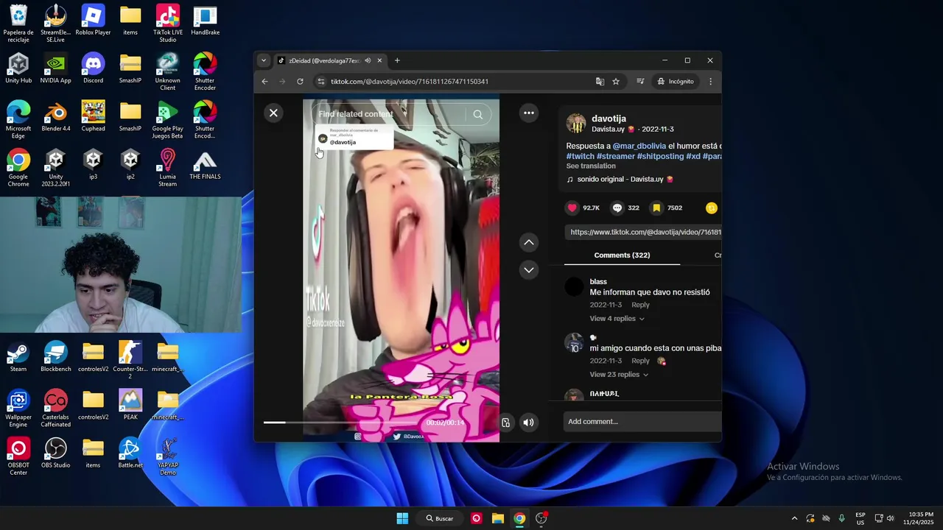
Task: Select the Steam desktop icon
Action: click(18, 357)
